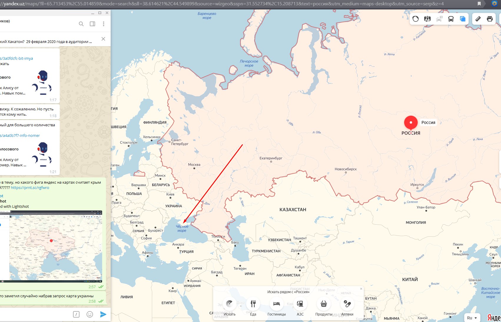
Task: Click the 'Искать рядом с «Россия»' heading
Action: click(x=288, y=292)
